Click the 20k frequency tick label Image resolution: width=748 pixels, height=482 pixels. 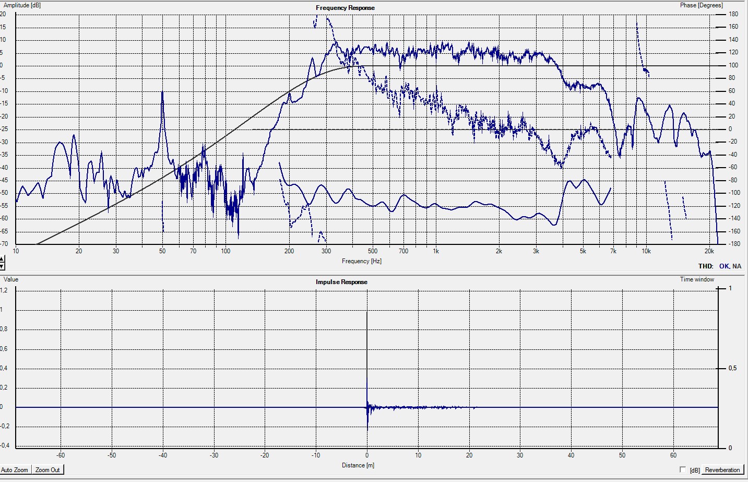(x=709, y=251)
